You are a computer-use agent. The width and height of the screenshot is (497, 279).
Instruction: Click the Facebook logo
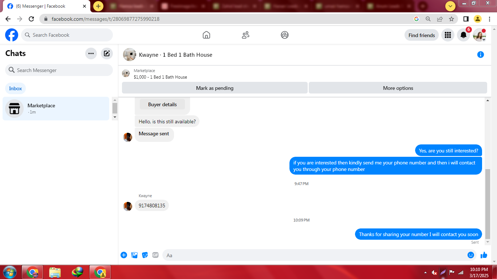point(12,35)
